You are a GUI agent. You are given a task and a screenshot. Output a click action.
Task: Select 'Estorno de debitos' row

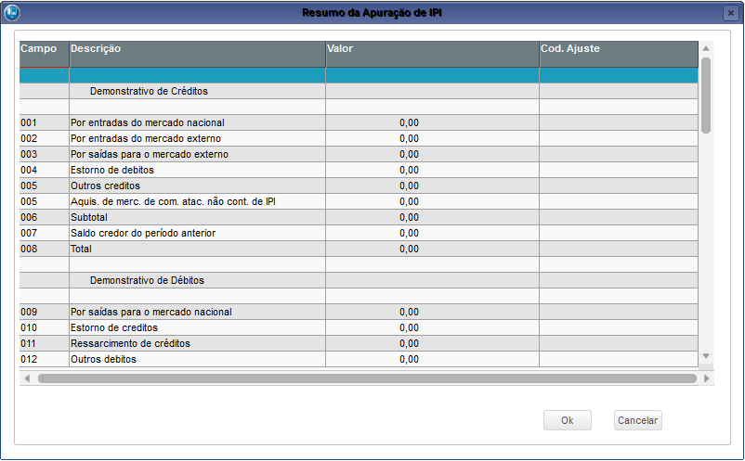point(359,170)
